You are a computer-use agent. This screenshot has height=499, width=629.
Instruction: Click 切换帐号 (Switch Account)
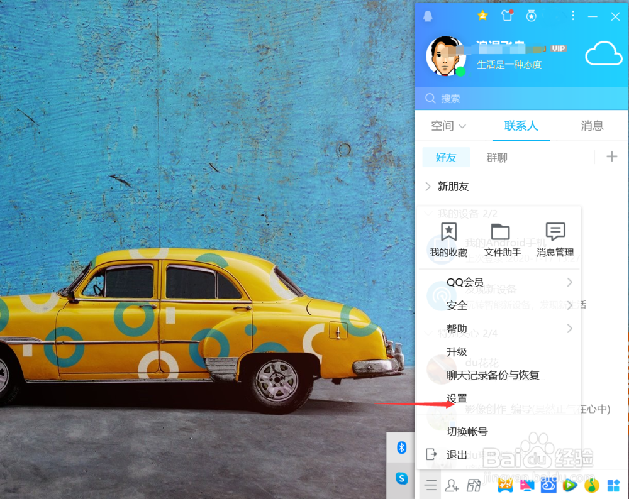[x=468, y=431]
